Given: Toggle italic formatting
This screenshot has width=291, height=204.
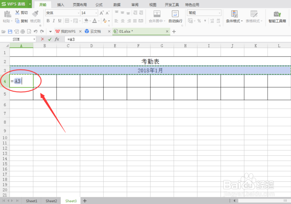Looking at the screenshot, I should (54, 21).
